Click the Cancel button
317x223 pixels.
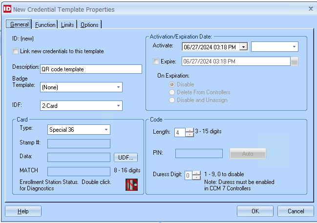click(296, 211)
